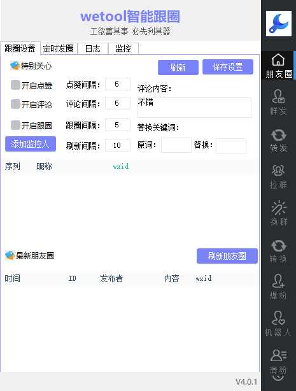Click the 添加监控人 button
Screen dimensions: 296x391
(x=31, y=144)
